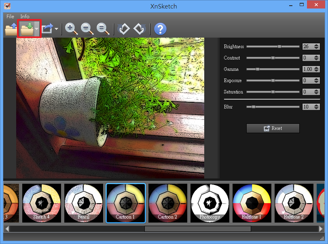The image size is (328, 244).
Task: Click the Export/share arrow icon
Action: click(47, 29)
